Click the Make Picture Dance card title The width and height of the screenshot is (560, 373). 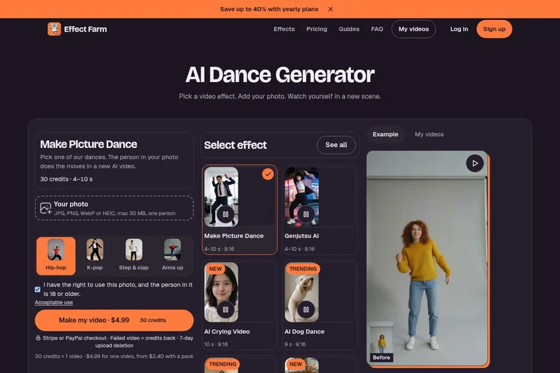click(x=234, y=236)
